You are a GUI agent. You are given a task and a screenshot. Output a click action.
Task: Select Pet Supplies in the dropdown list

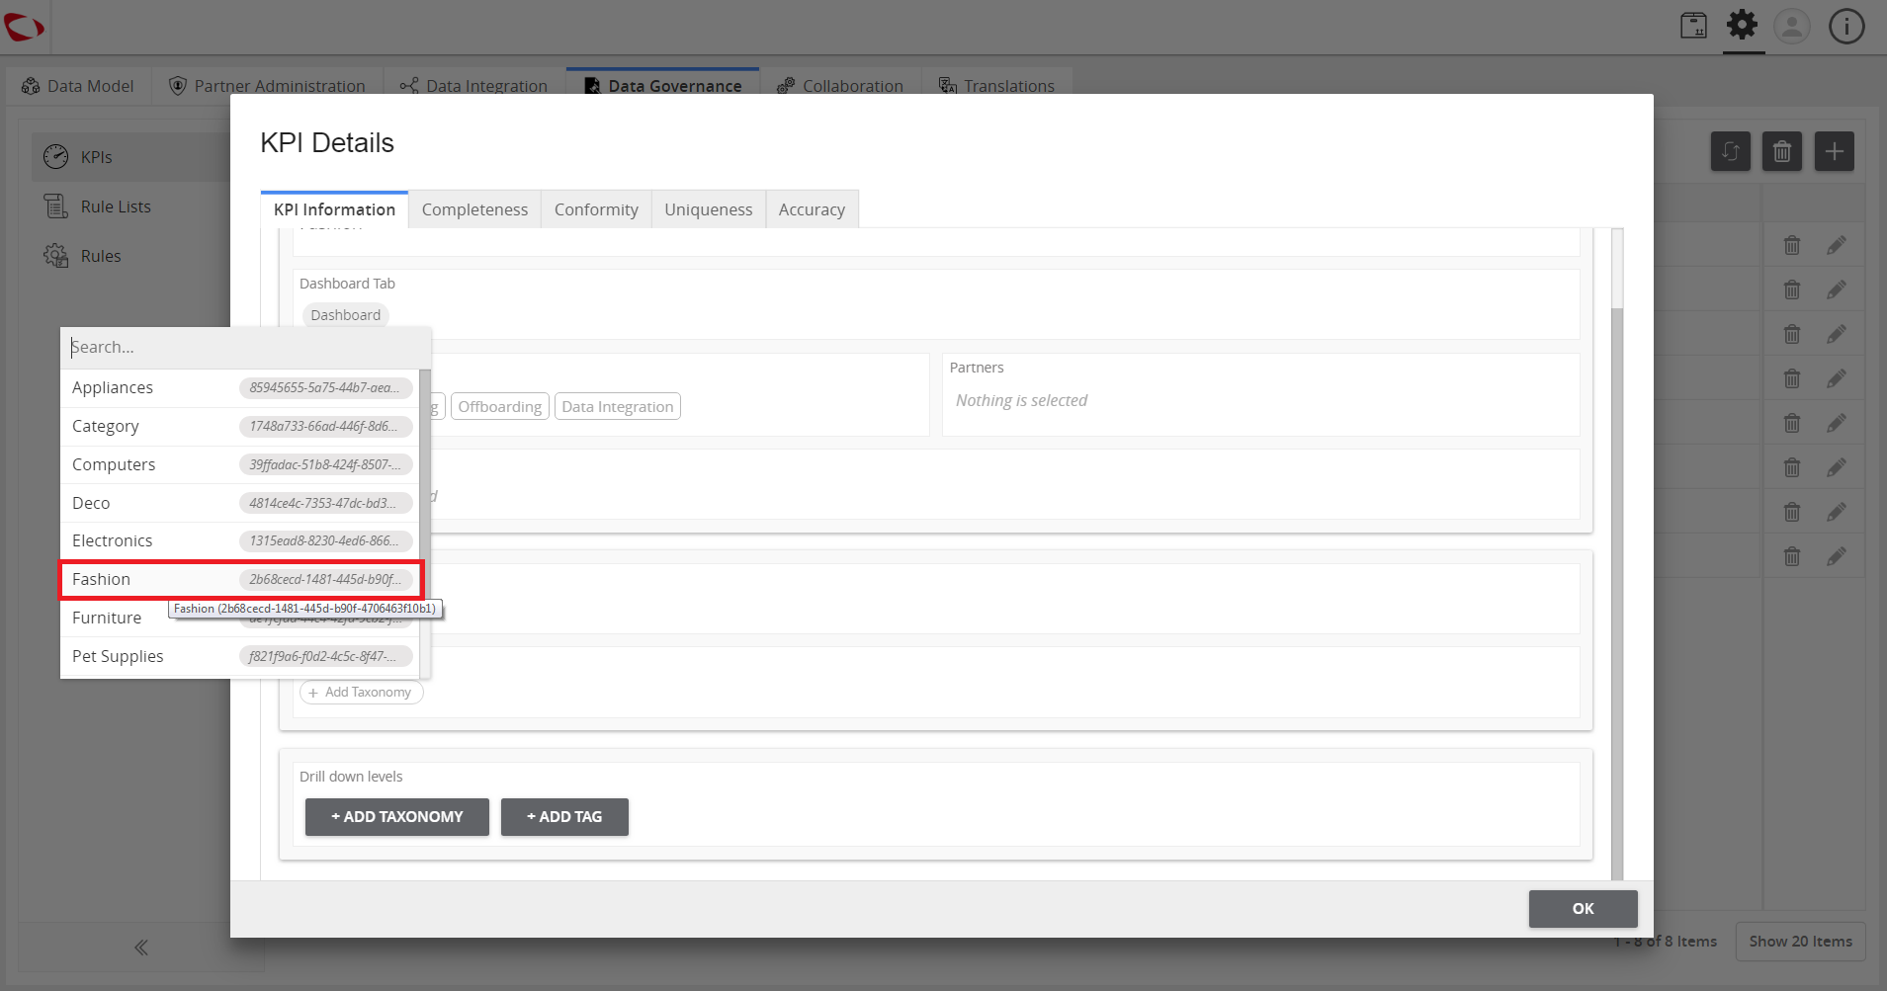click(x=239, y=656)
